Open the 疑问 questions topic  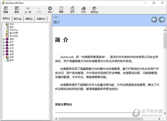[x=12, y=60]
